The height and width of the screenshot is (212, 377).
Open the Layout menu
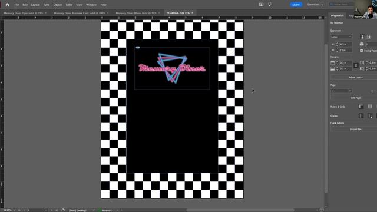35,5
